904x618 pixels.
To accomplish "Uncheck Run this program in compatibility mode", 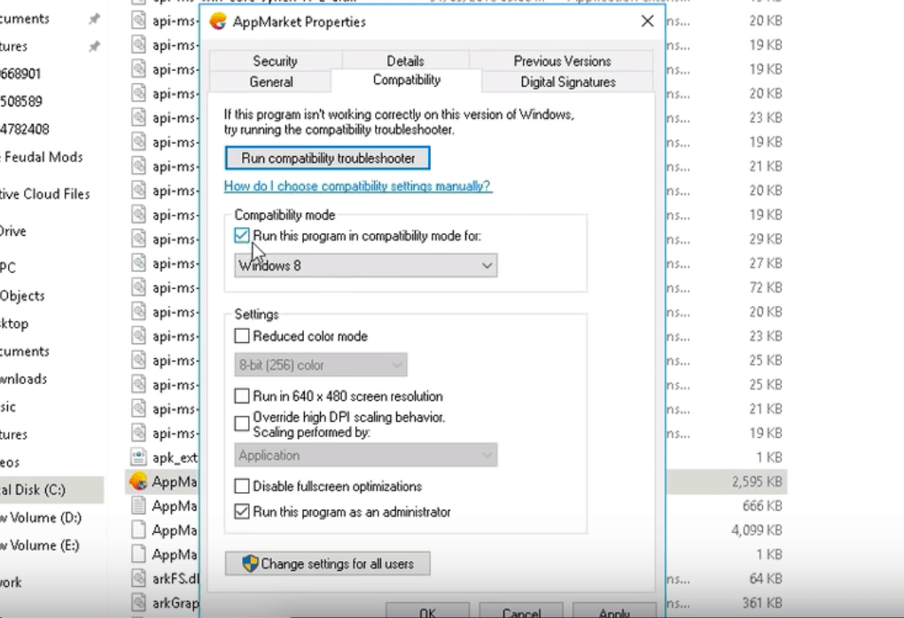I will pos(242,236).
